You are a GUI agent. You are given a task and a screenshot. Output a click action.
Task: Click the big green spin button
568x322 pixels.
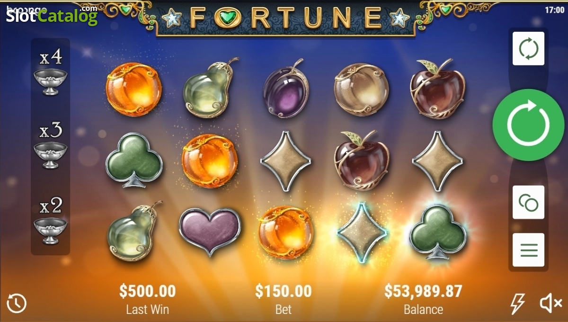pos(528,125)
